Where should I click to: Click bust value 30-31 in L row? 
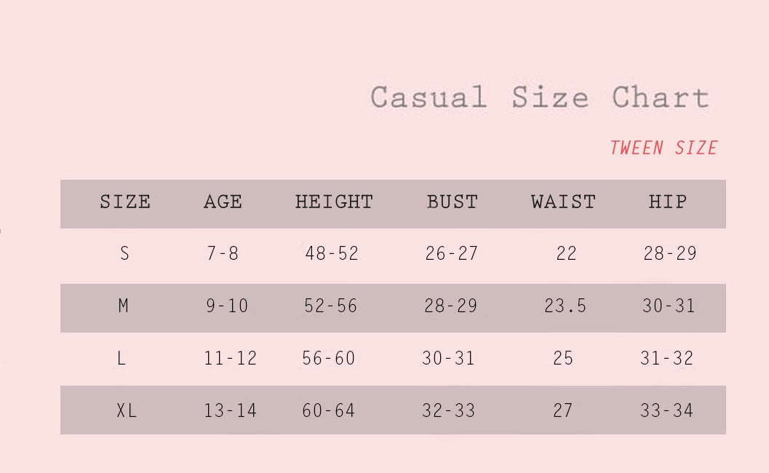click(448, 358)
